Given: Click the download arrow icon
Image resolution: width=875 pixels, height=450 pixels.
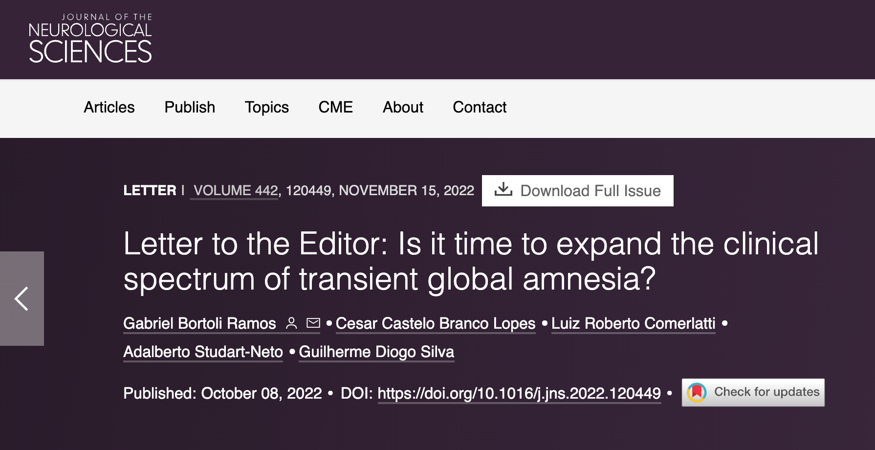Looking at the screenshot, I should [x=503, y=190].
